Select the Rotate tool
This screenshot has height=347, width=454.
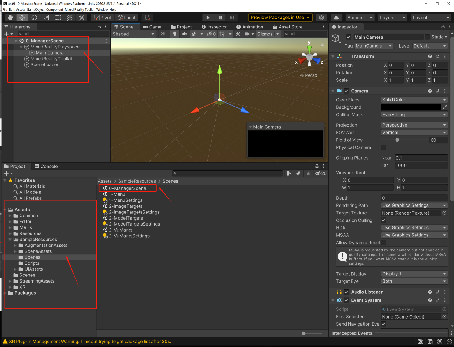(x=34, y=18)
